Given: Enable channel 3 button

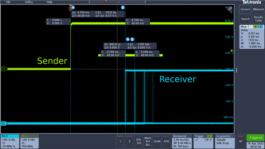Looking at the screenshot, I should tap(129, 141).
